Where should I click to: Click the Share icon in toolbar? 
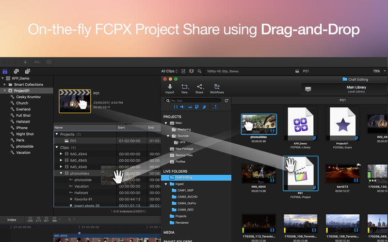pyautogui.click(x=199, y=87)
